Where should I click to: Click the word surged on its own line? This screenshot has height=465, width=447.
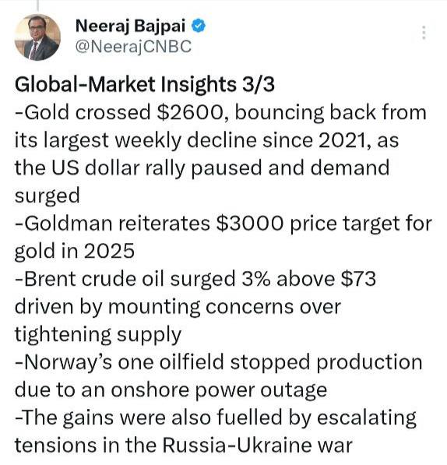click(48, 196)
